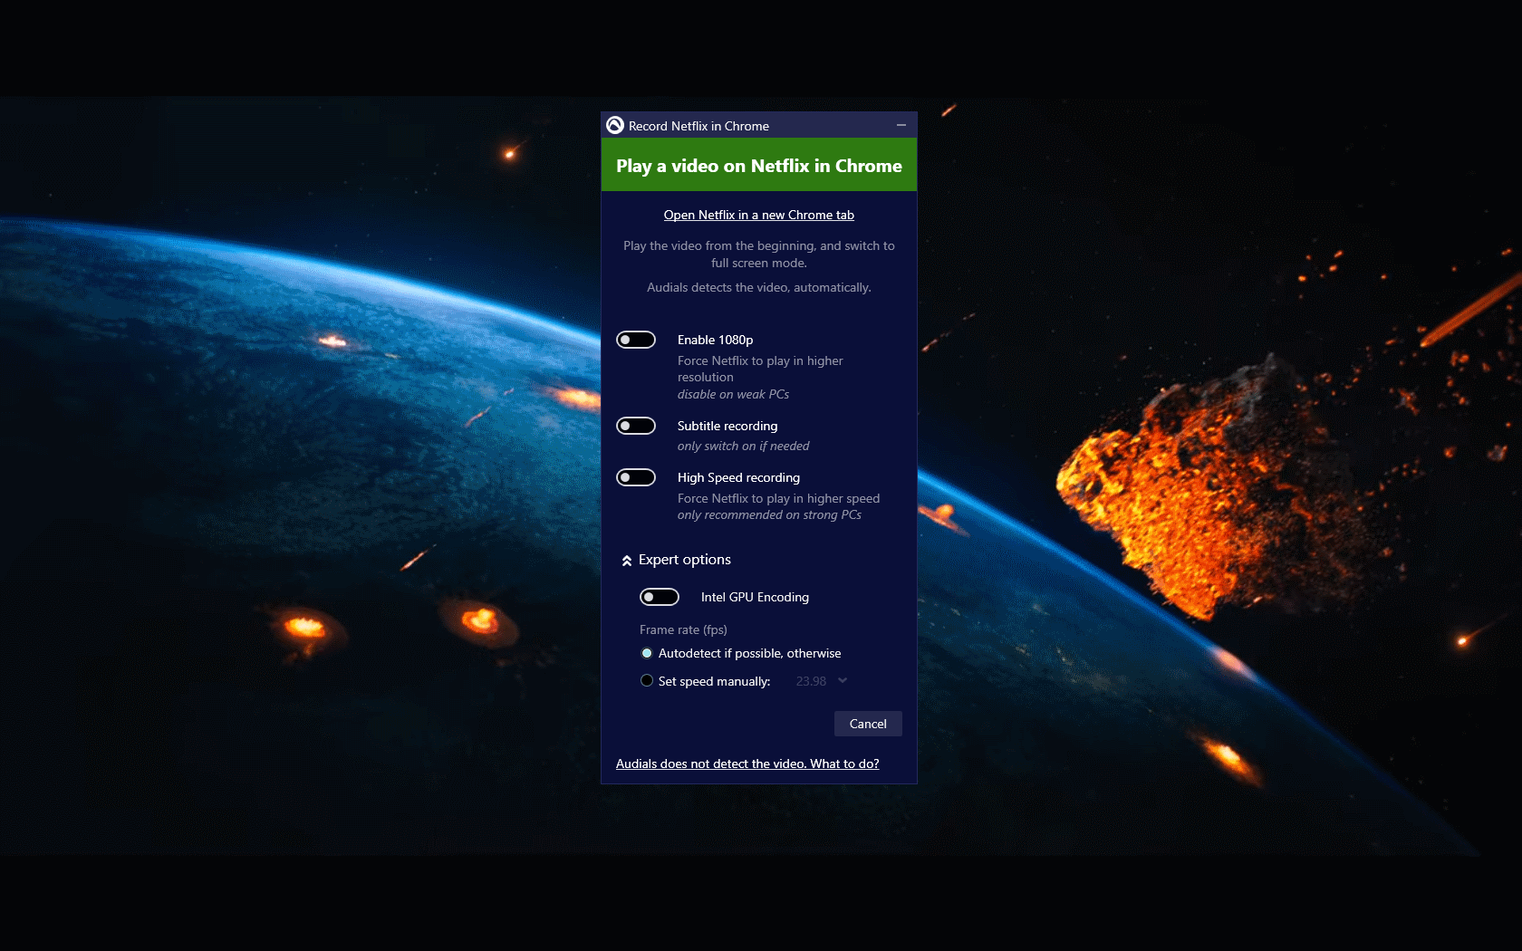1522x951 pixels.
Task: Click the 'High Speed recording' label text
Action: [738, 477]
